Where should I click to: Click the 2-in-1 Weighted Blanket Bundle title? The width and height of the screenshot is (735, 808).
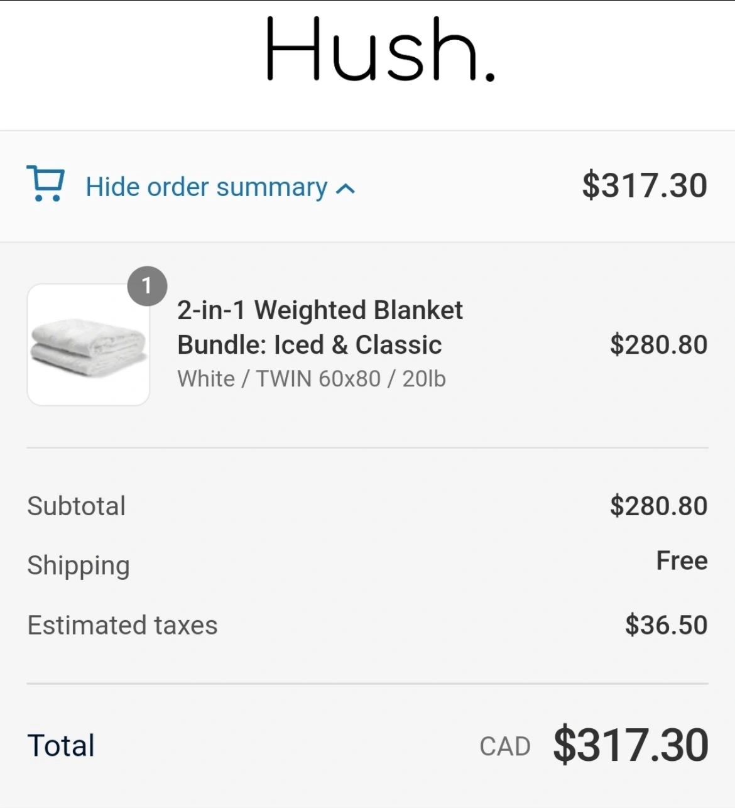coord(320,310)
